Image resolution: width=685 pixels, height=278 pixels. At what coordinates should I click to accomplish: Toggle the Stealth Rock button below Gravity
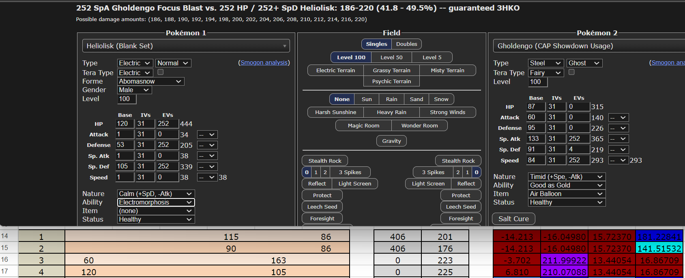pyautogui.click(x=325, y=161)
